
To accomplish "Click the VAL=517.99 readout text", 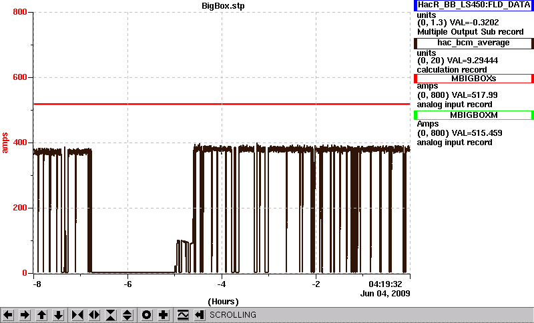I will pyautogui.click(x=474, y=95).
